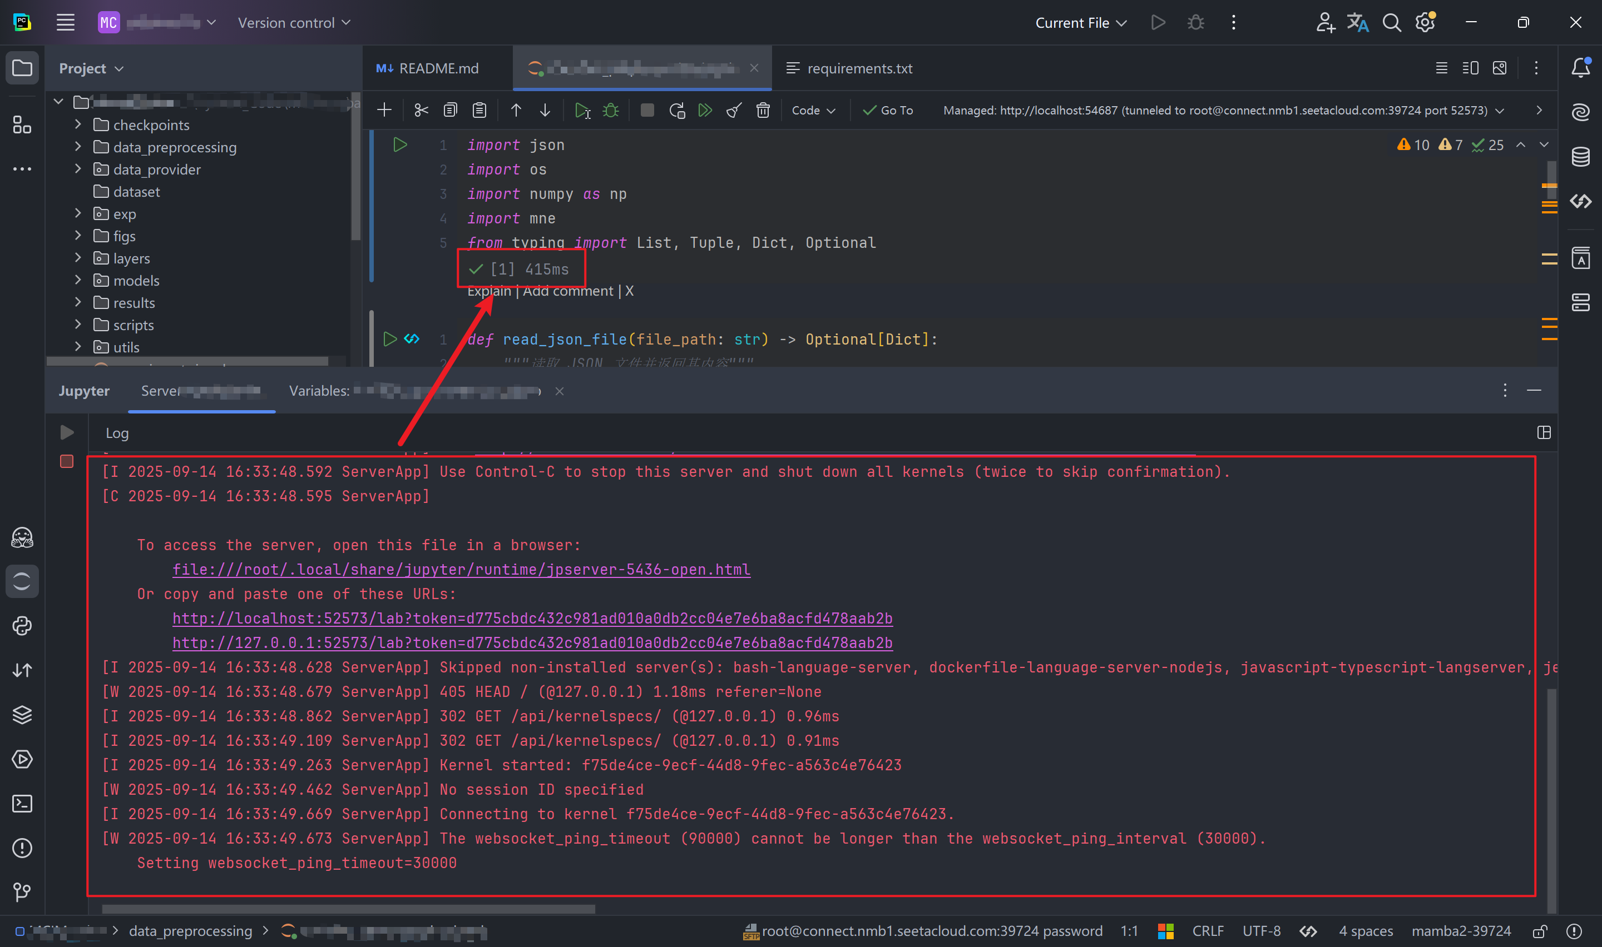
Task: Click Log panel horizontal scrollbar
Action: pyautogui.click(x=349, y=909)
